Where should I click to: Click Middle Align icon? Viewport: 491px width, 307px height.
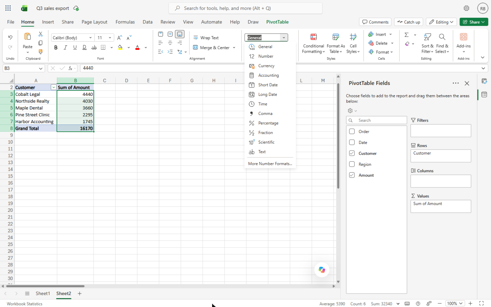(170, 34)
